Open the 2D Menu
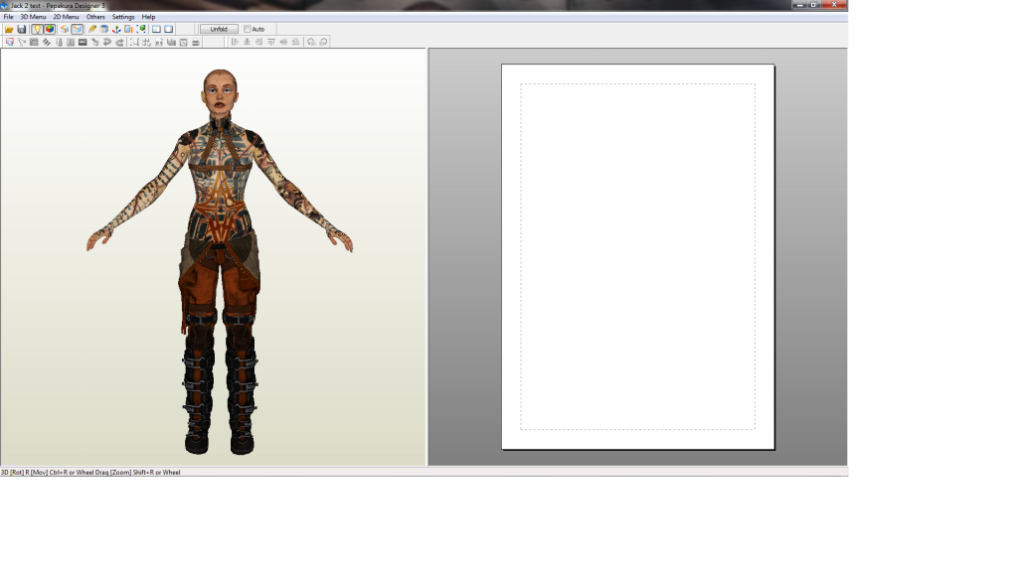This screenshot has width=1018, height=570. pos(66,17)
